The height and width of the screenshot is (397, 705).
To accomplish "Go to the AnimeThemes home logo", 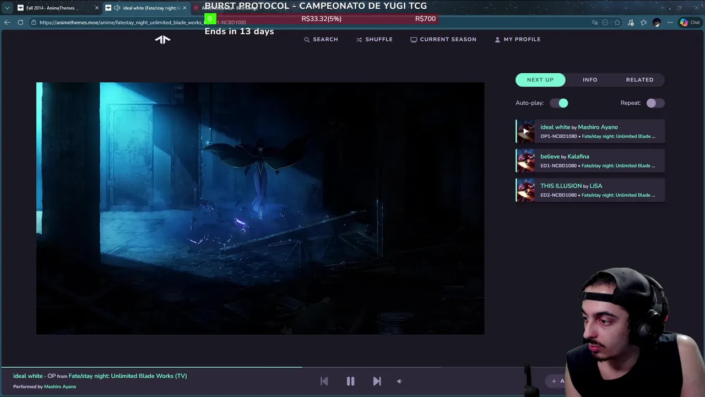I will (162, 39).
